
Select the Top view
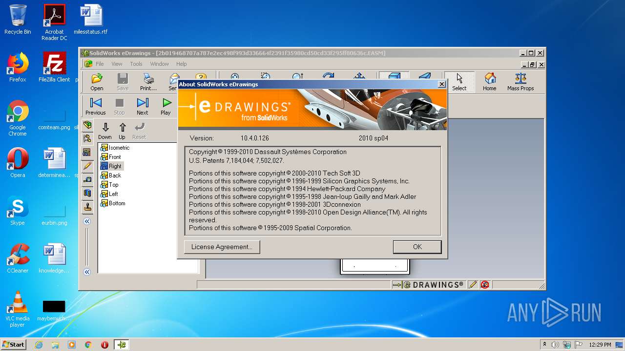[x=109, y=185]
